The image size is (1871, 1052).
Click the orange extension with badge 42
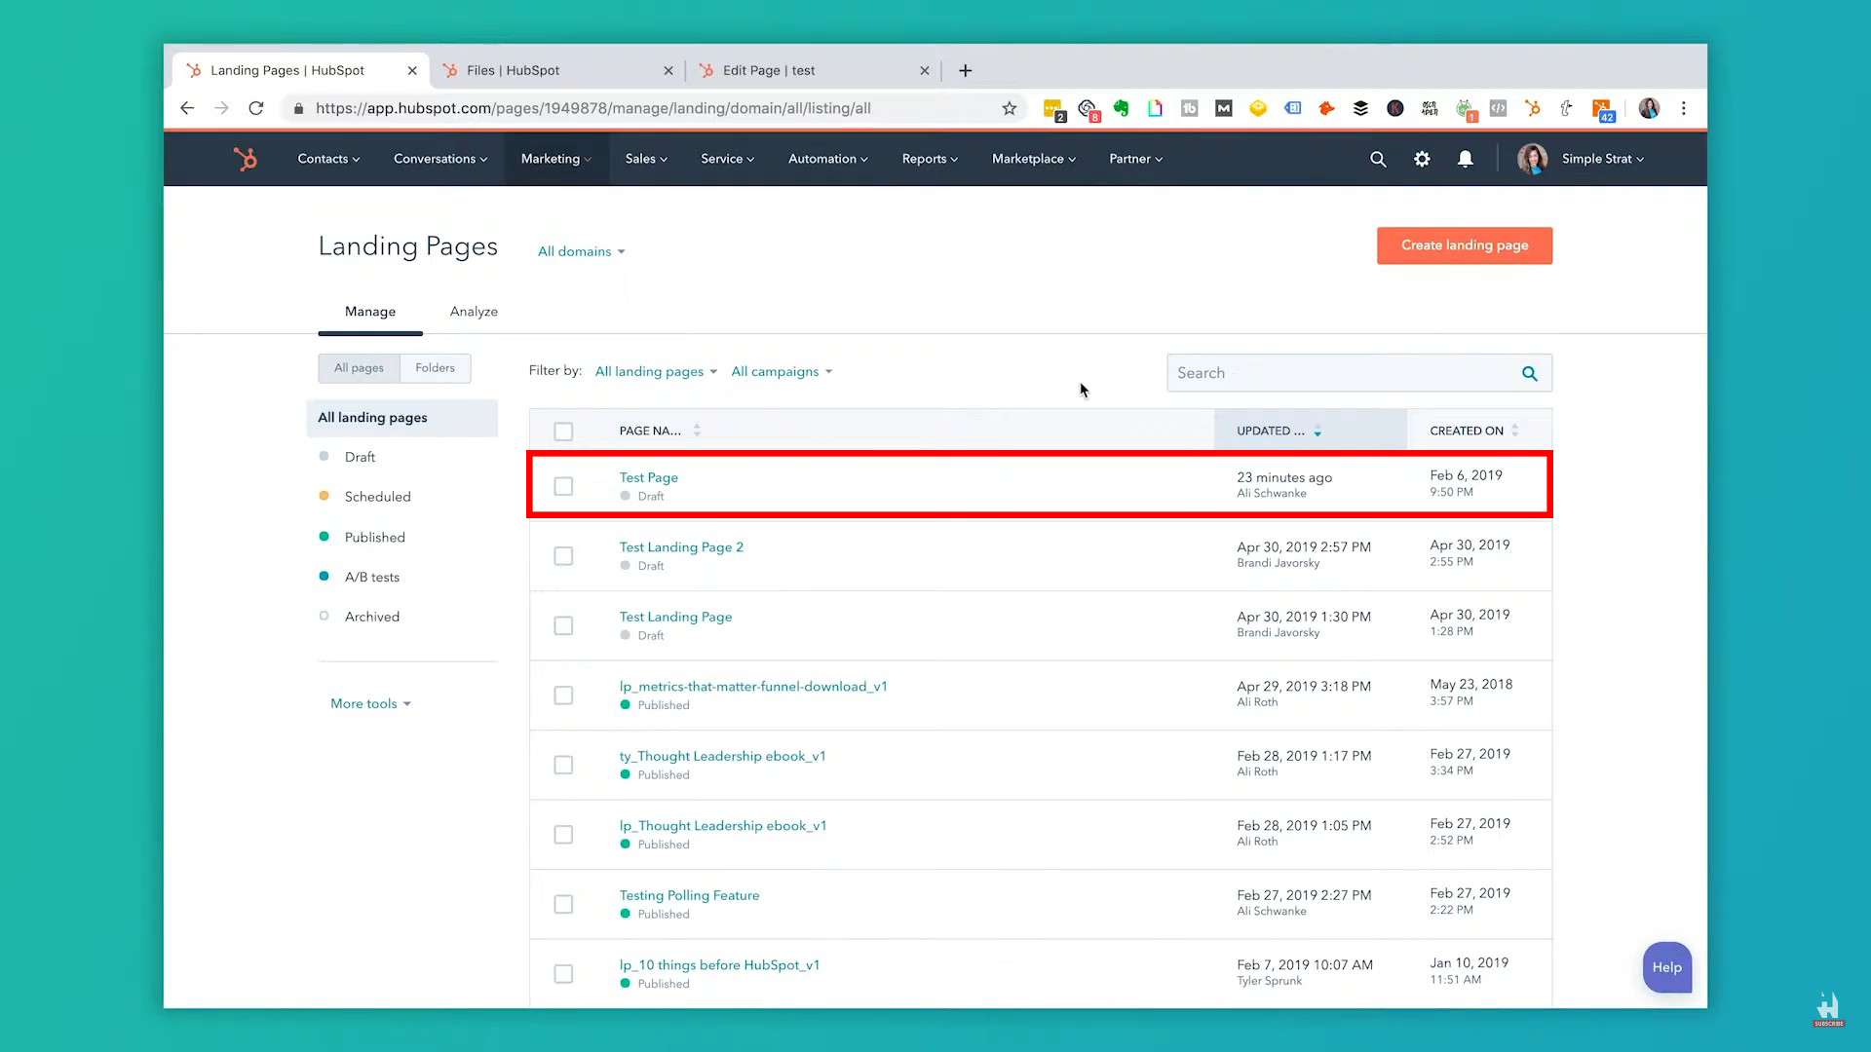[x=1603, y=110]
